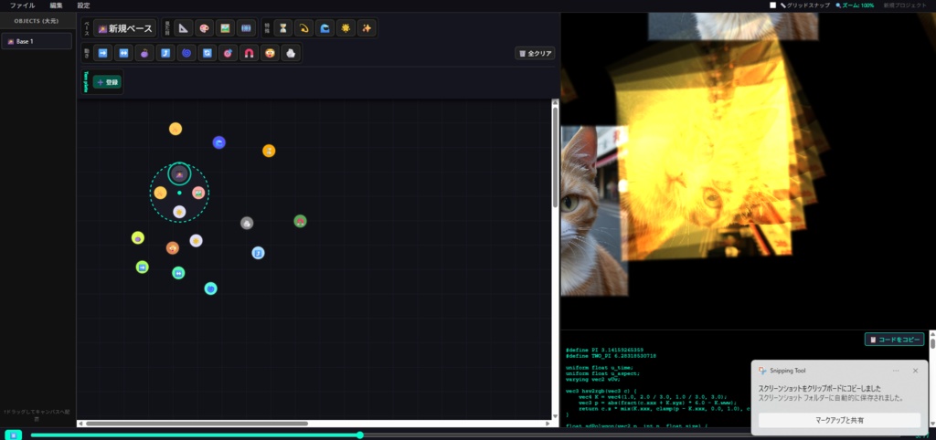The width and height of the screenshot is (936, 440).
Task: Click the light-blue music note node
Action: tap(258, 253)
